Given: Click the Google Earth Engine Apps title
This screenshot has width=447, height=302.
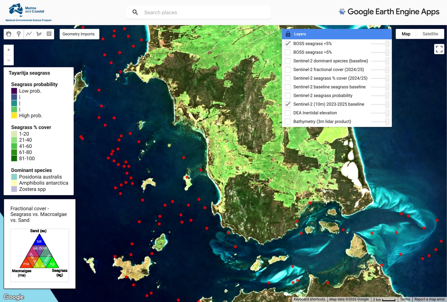Looking at the screenshot, I should (393, 12).
